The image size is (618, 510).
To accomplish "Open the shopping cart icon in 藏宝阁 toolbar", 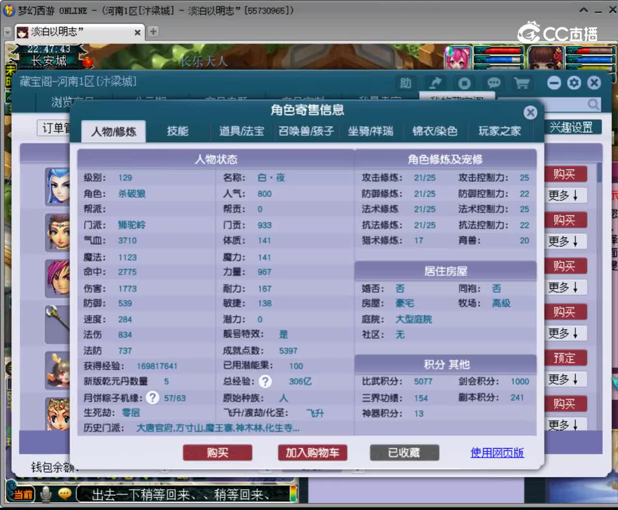I will click(522, 83).
